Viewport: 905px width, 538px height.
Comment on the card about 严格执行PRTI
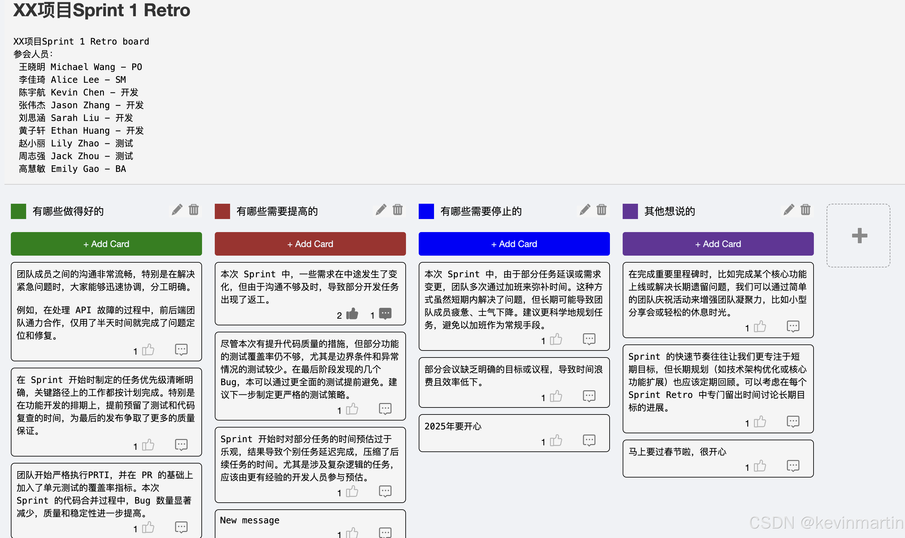pyautogui.click(x=181, y=527)
